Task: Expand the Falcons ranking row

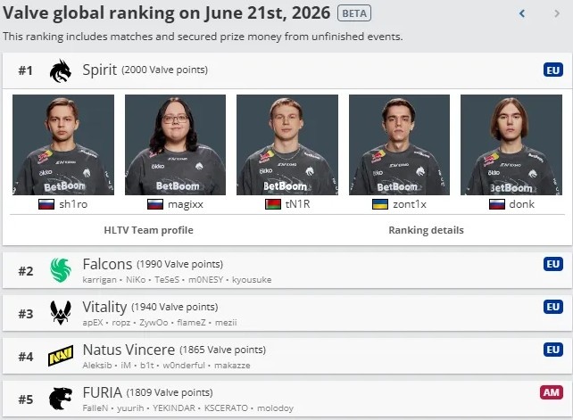Action: (x=287, y=270)
